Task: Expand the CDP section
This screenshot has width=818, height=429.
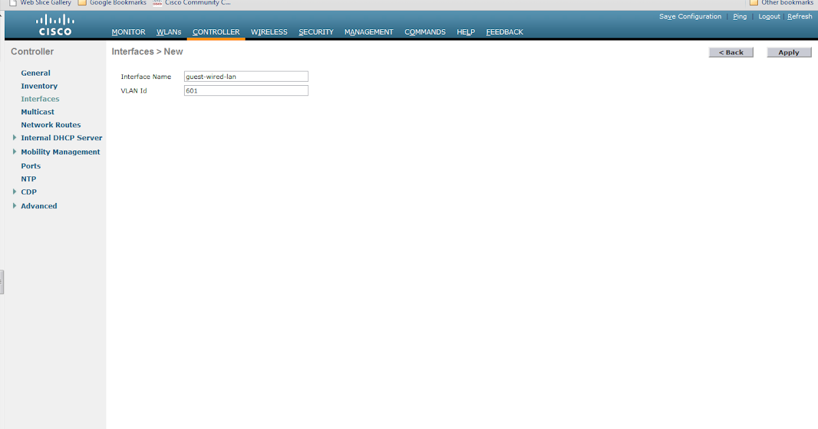Action: (29, 191)
